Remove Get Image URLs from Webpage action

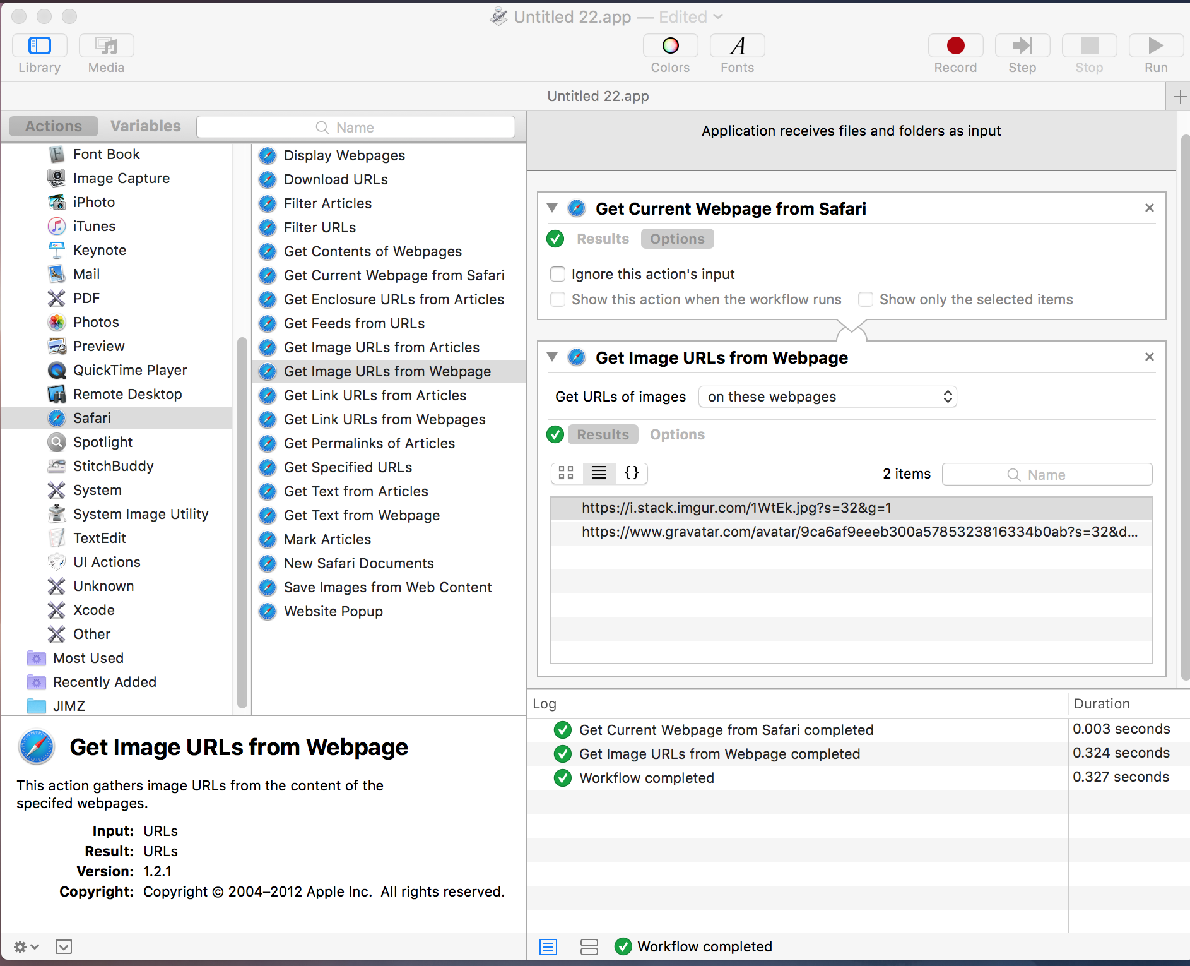(1150, 357)
